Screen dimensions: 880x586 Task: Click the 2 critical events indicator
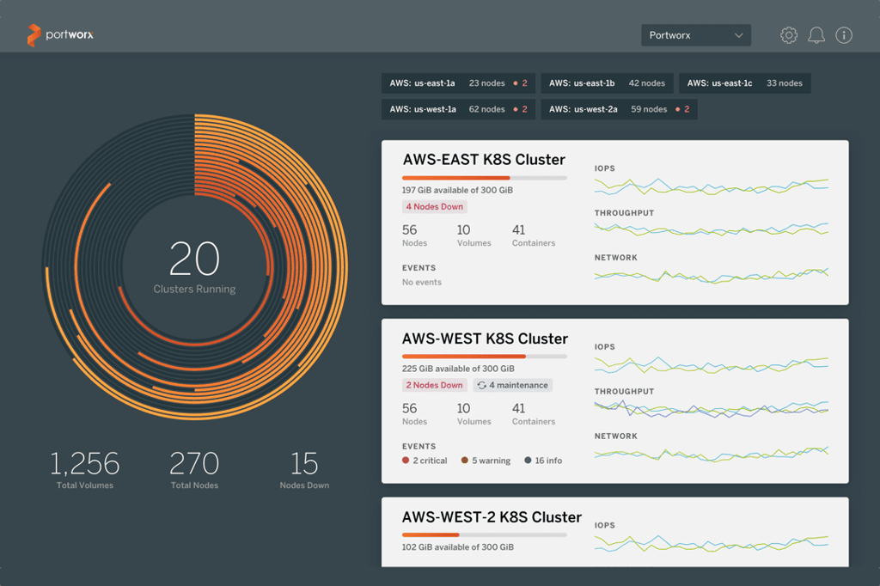pyautogui.click(x=425, y=461)
